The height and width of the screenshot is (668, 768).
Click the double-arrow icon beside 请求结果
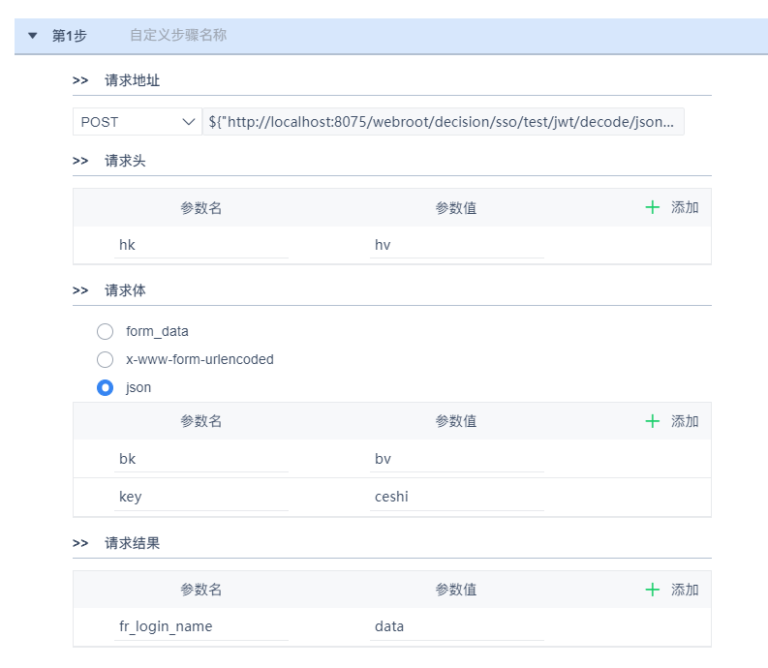click(x=80, y=543)
